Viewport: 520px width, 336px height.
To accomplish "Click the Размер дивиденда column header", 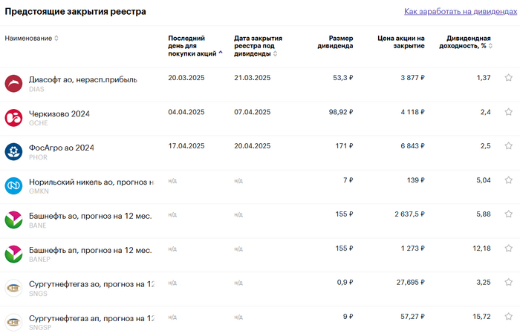I will point(339,42).
